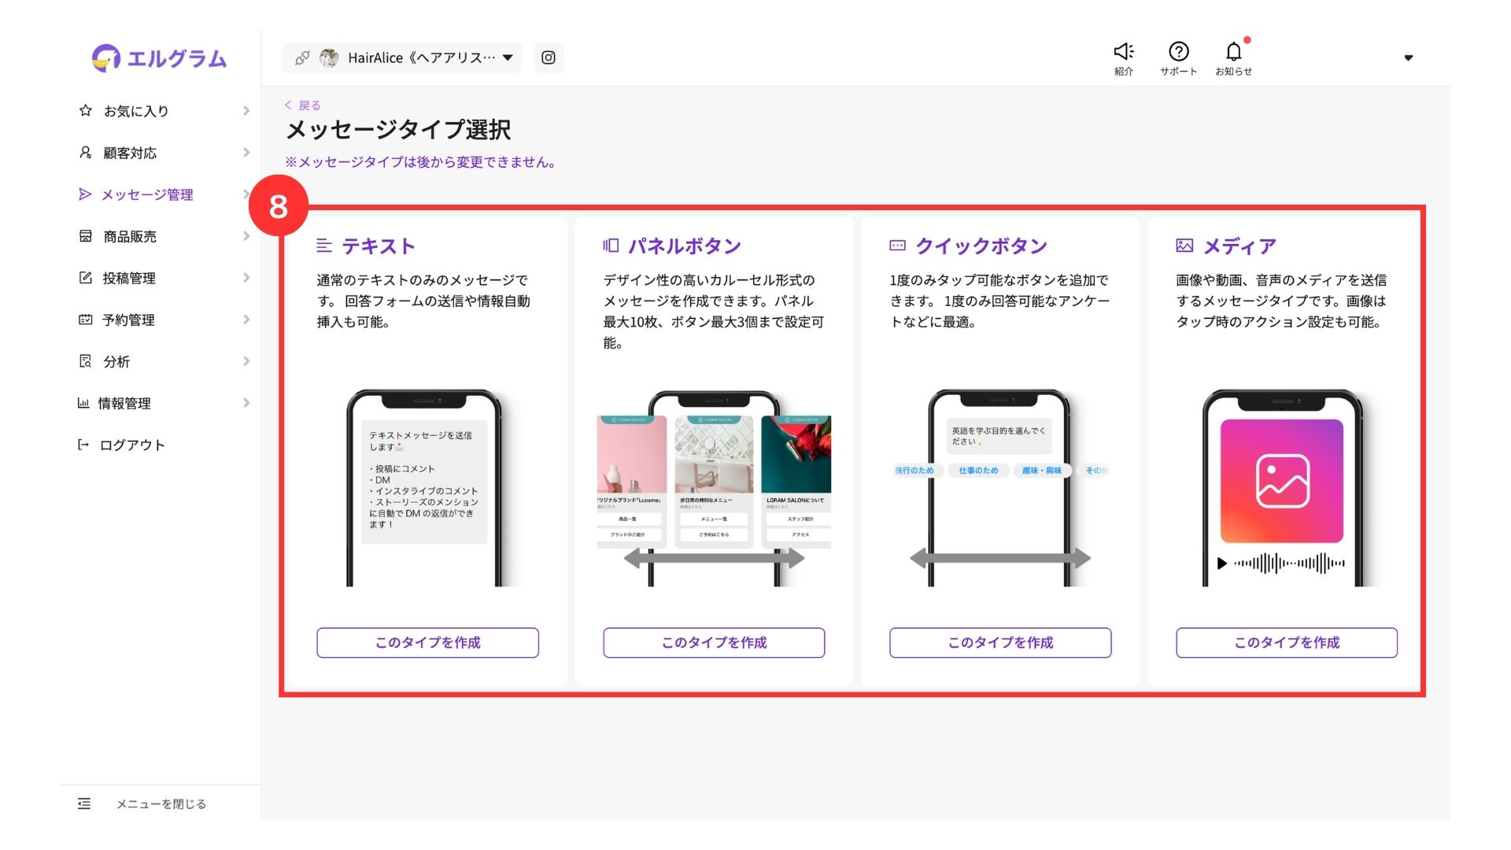
Task: Expand the 分析 sidebar chevron
Action: click(246, 361)
